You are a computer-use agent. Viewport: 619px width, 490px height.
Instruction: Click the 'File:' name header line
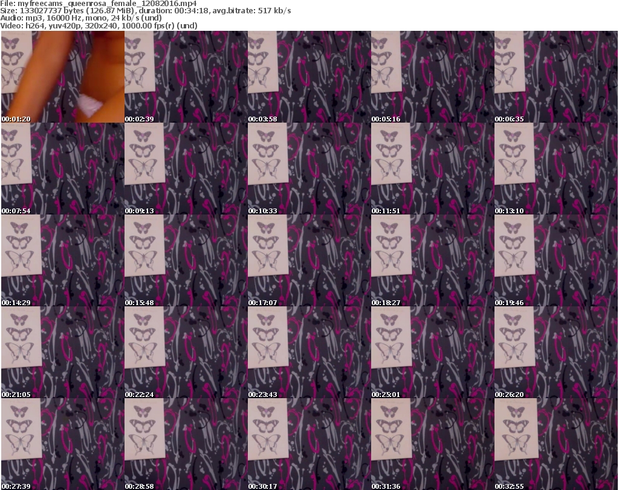point(99,4)
